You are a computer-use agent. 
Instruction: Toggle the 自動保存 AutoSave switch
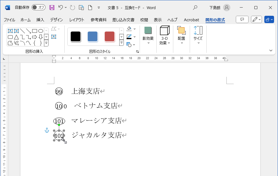pos(39,8)
